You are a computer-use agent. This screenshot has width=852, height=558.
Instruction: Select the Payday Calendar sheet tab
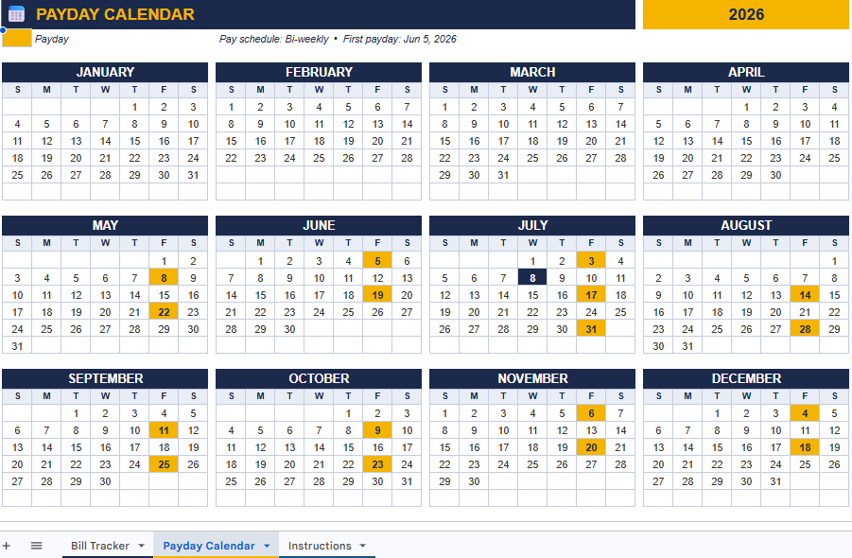coord(209,546)
